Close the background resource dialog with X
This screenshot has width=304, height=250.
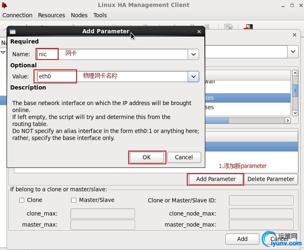(x=295, y=35)
